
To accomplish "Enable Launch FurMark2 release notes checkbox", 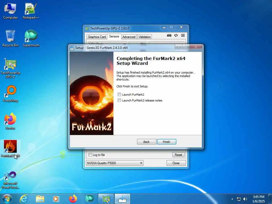I will pyautogui.click(x=119, y=100).
